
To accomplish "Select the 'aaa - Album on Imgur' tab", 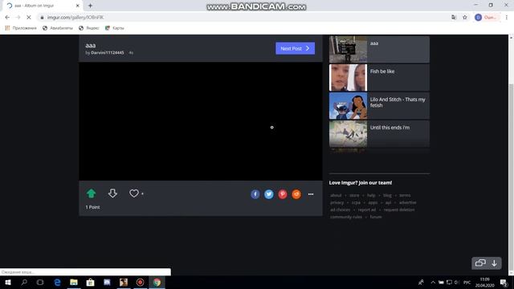I will pyautogui.click(x=43, y=6).
